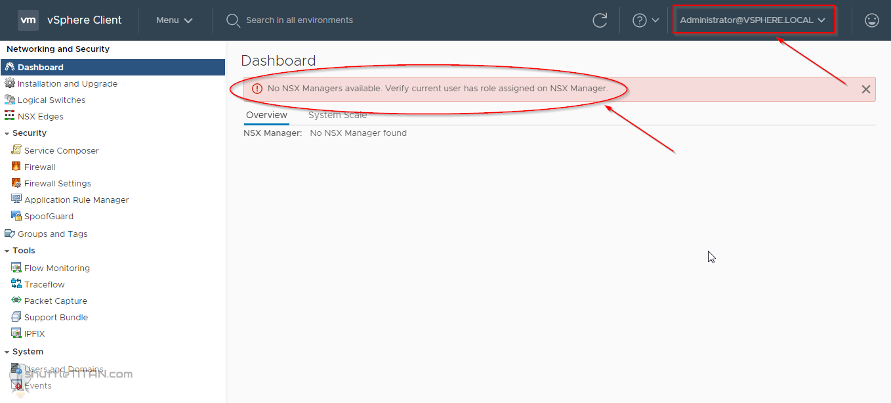Switch to the System Scale tab
Image resolution: width=891 pixels, height=403 pixels.
point(338,116)
